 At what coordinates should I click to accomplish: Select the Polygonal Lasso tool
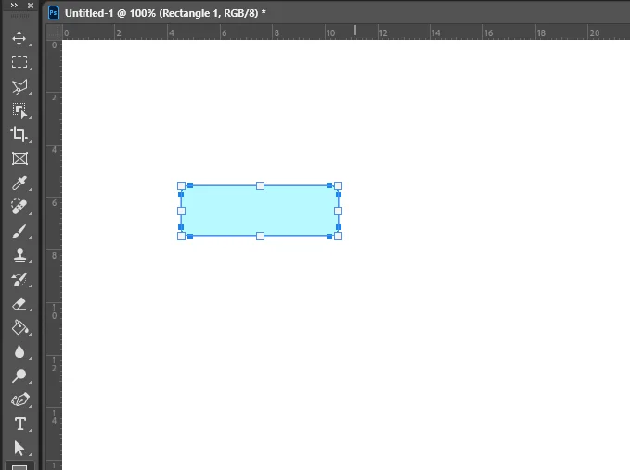pos(19,86)
